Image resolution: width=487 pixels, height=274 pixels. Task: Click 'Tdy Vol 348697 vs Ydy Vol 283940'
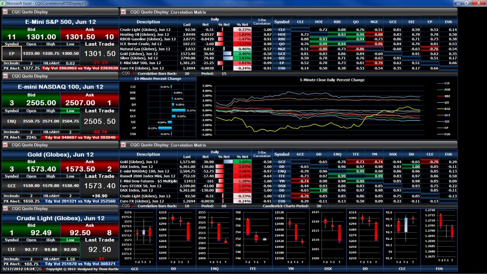click(80, 137)
